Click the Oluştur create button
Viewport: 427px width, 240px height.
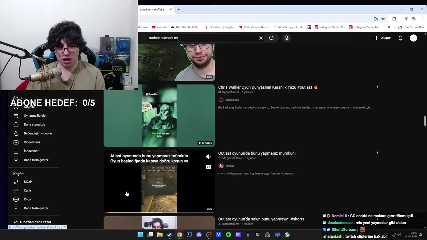click(382, 38)
